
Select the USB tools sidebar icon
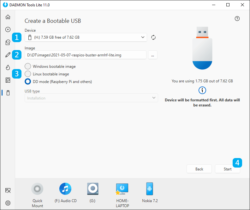pos(8,93)
